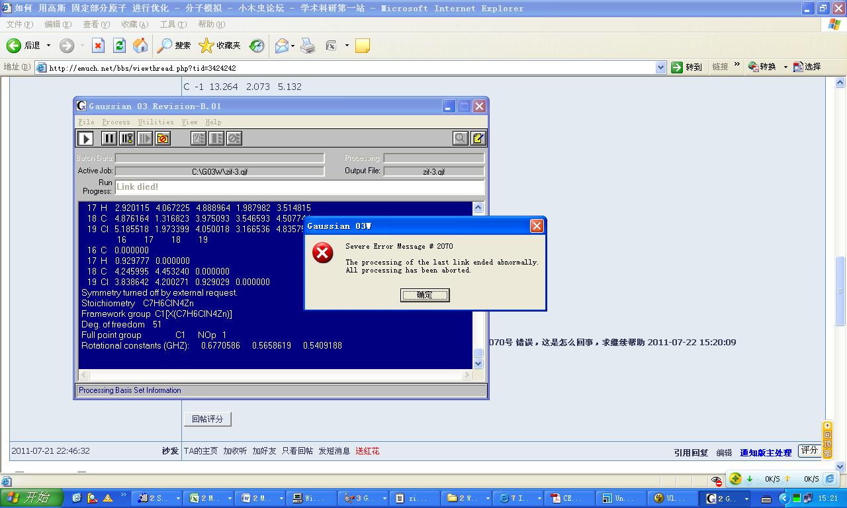Open Gaussian Help menu
This screenshot has height=508, width=847.
(213, 122)
